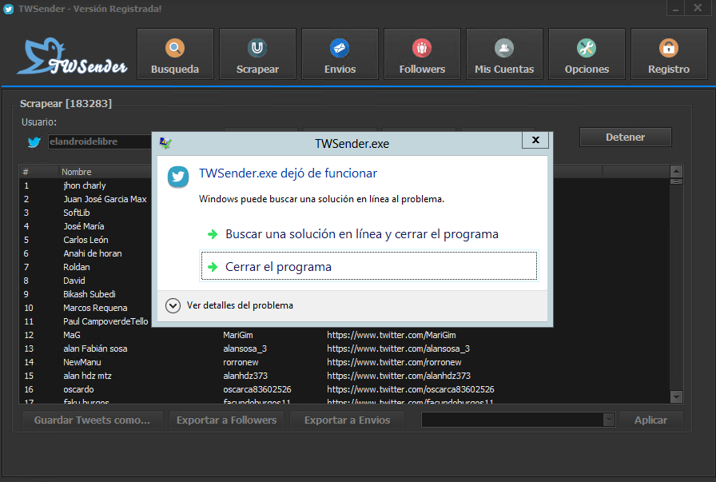Minimize the TWSender main window
This screenshot has height=482, width=716.
(675, 9)
